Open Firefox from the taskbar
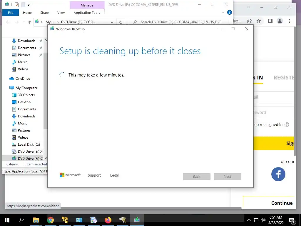The image size is (301, 226). [108, 220]
